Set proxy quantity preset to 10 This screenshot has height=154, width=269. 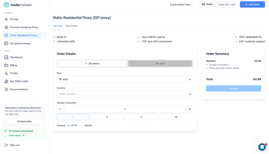point(176,117)
